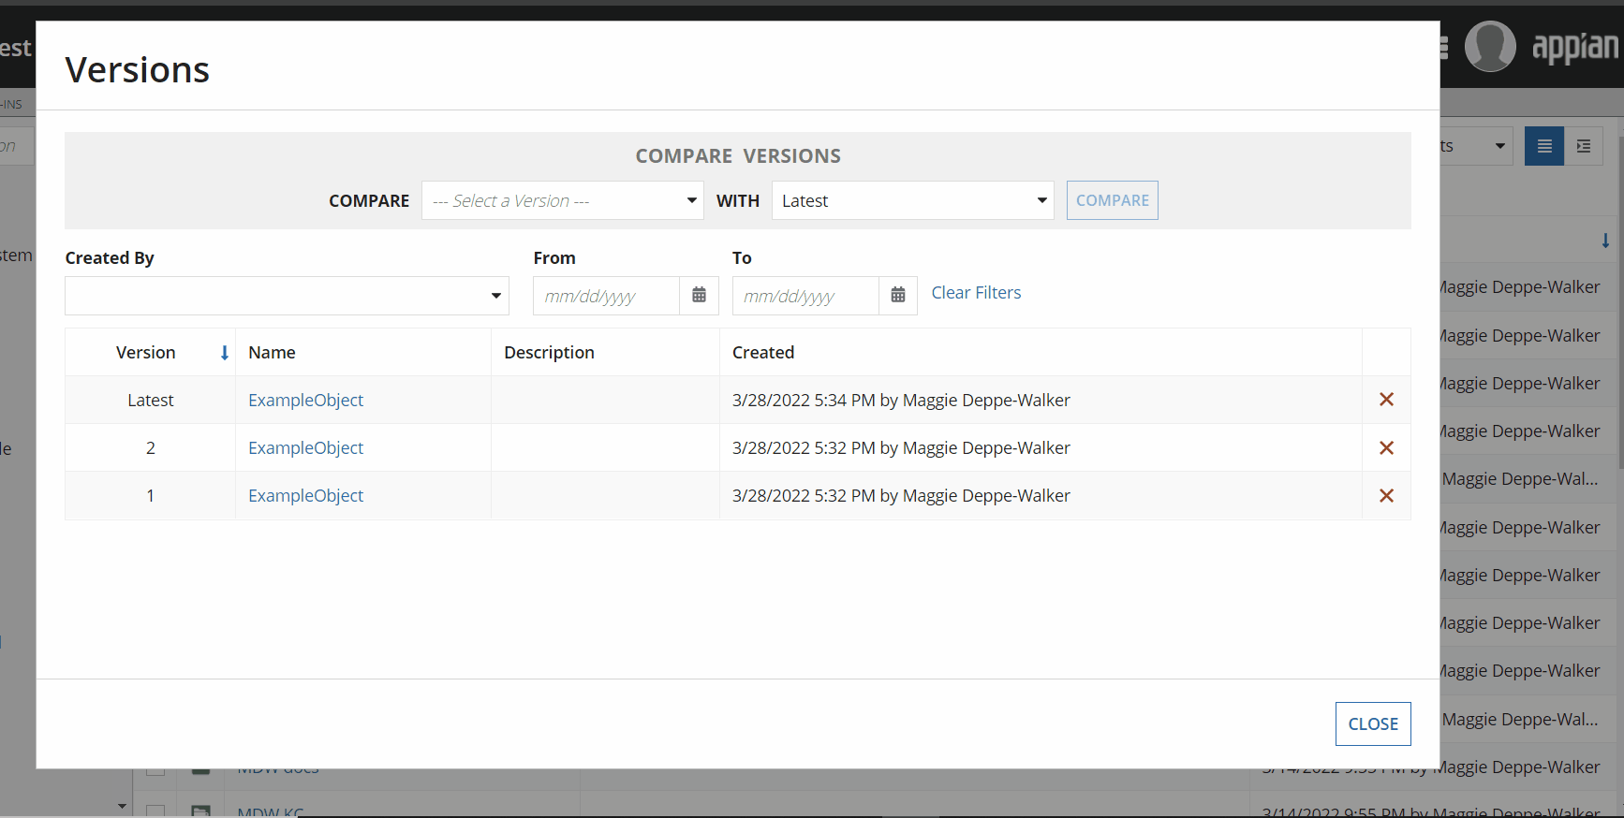Viewport: 1624px width, 818px height.
Task: Click the Appian logo
Action: [1575, 47]
